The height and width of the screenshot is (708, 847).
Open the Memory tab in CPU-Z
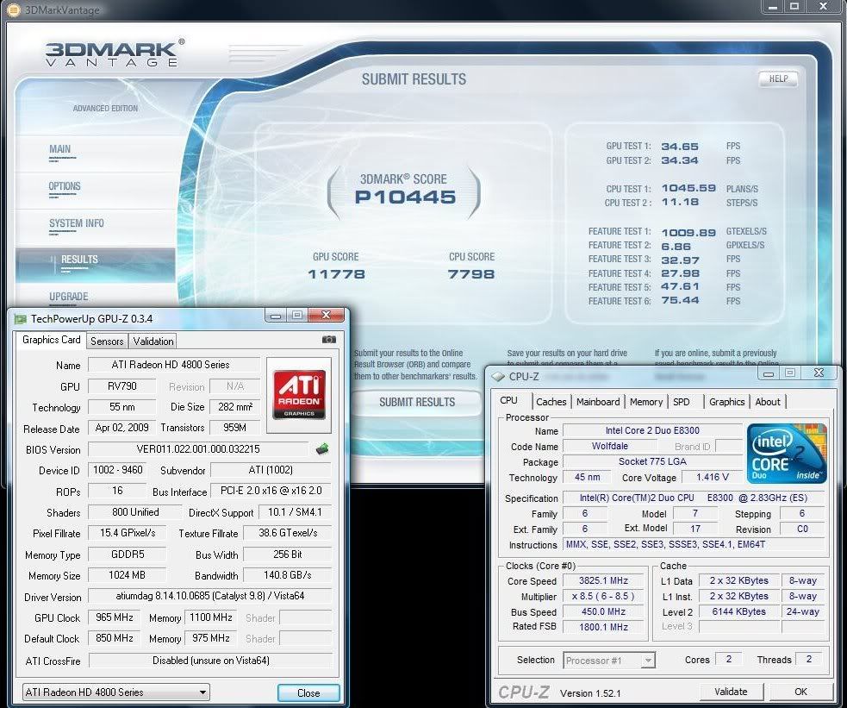coord(646,402)
